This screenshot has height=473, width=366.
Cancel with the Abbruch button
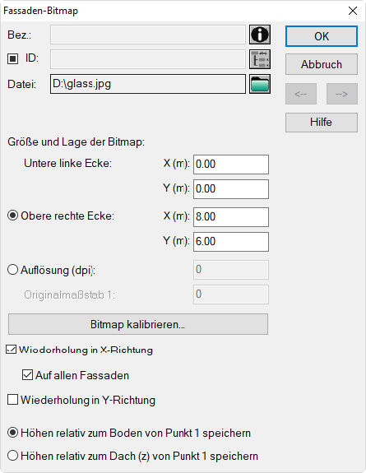tap(322, 64)
